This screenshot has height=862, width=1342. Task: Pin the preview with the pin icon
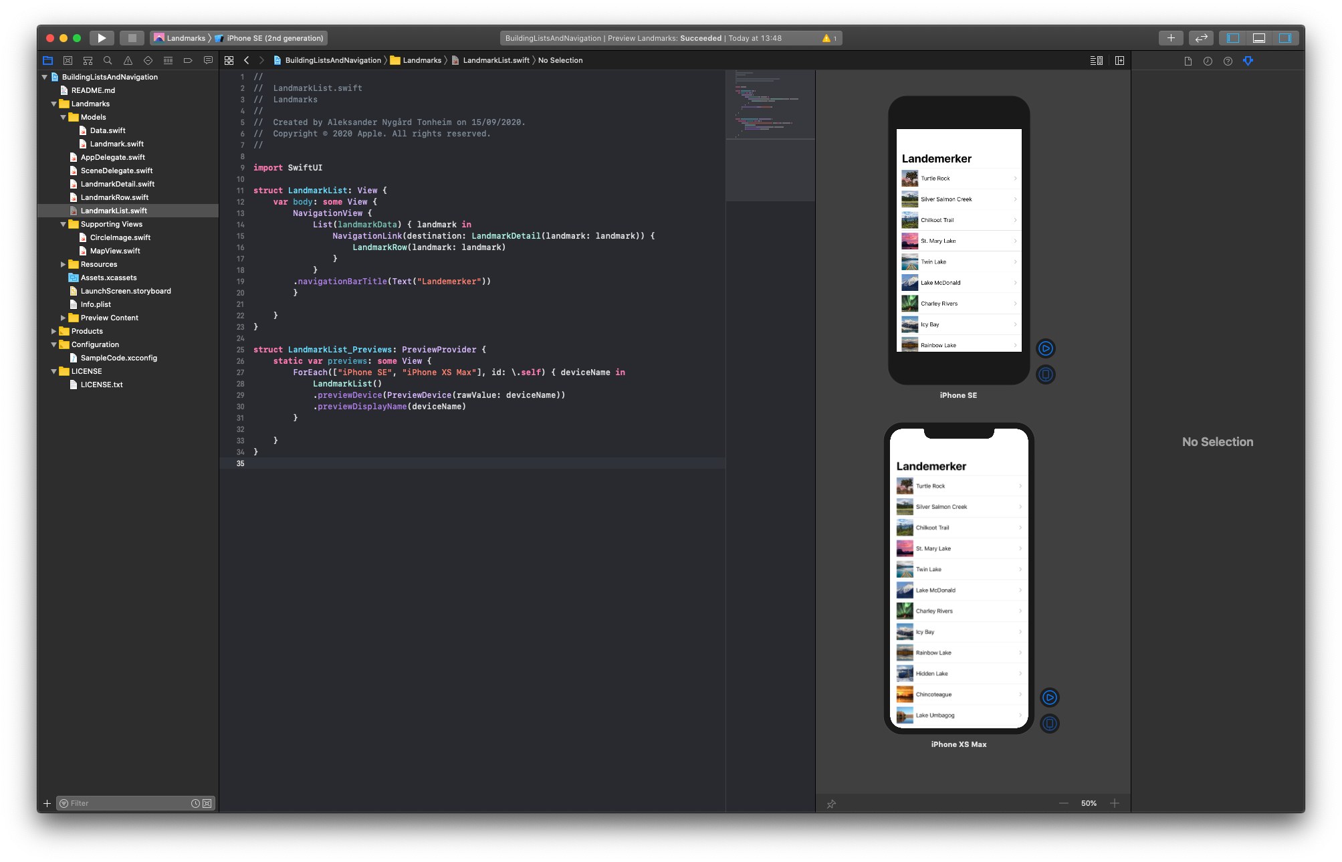pos(832,803)
